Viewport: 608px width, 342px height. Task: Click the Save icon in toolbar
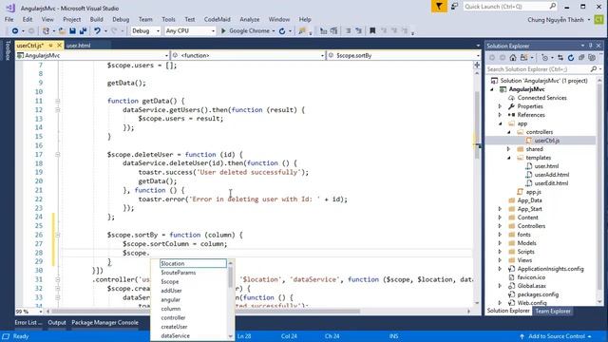click(x=72, y=31)
